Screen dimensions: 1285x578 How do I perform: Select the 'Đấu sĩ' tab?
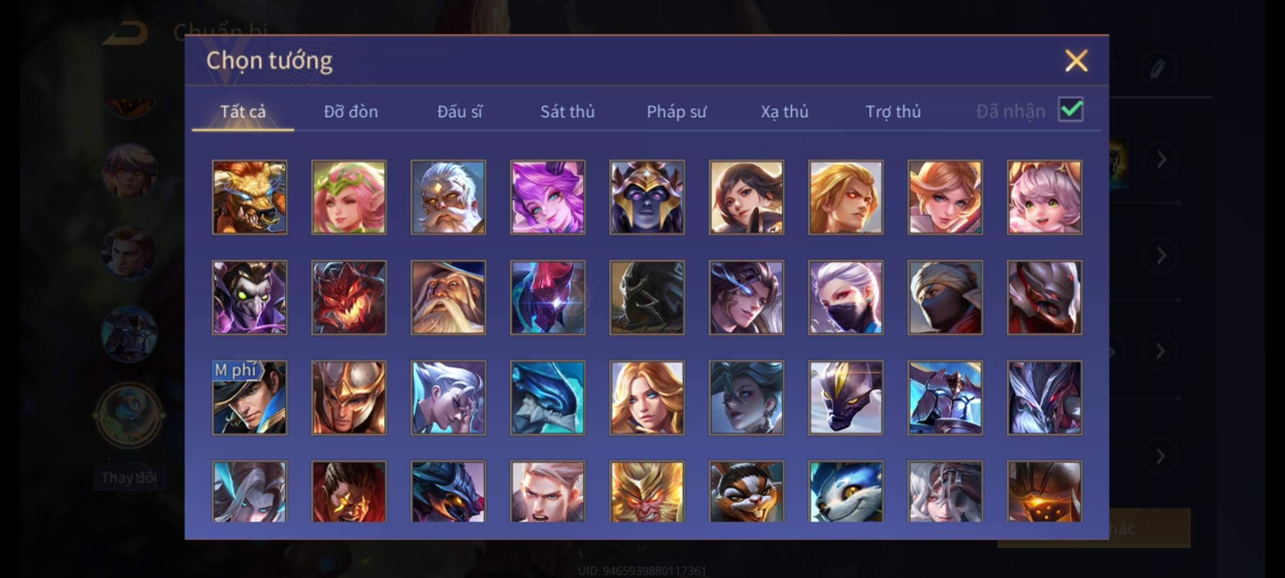tap(460, 111)
